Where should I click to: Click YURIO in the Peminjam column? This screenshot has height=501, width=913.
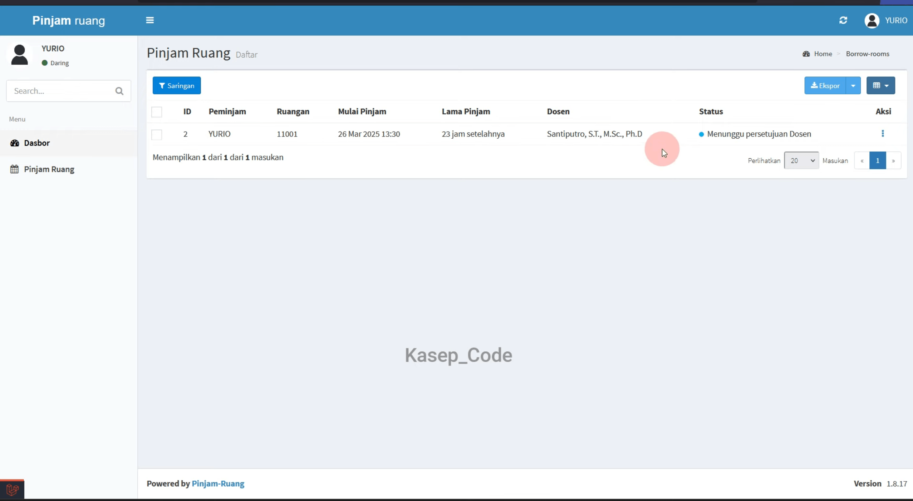219,134
